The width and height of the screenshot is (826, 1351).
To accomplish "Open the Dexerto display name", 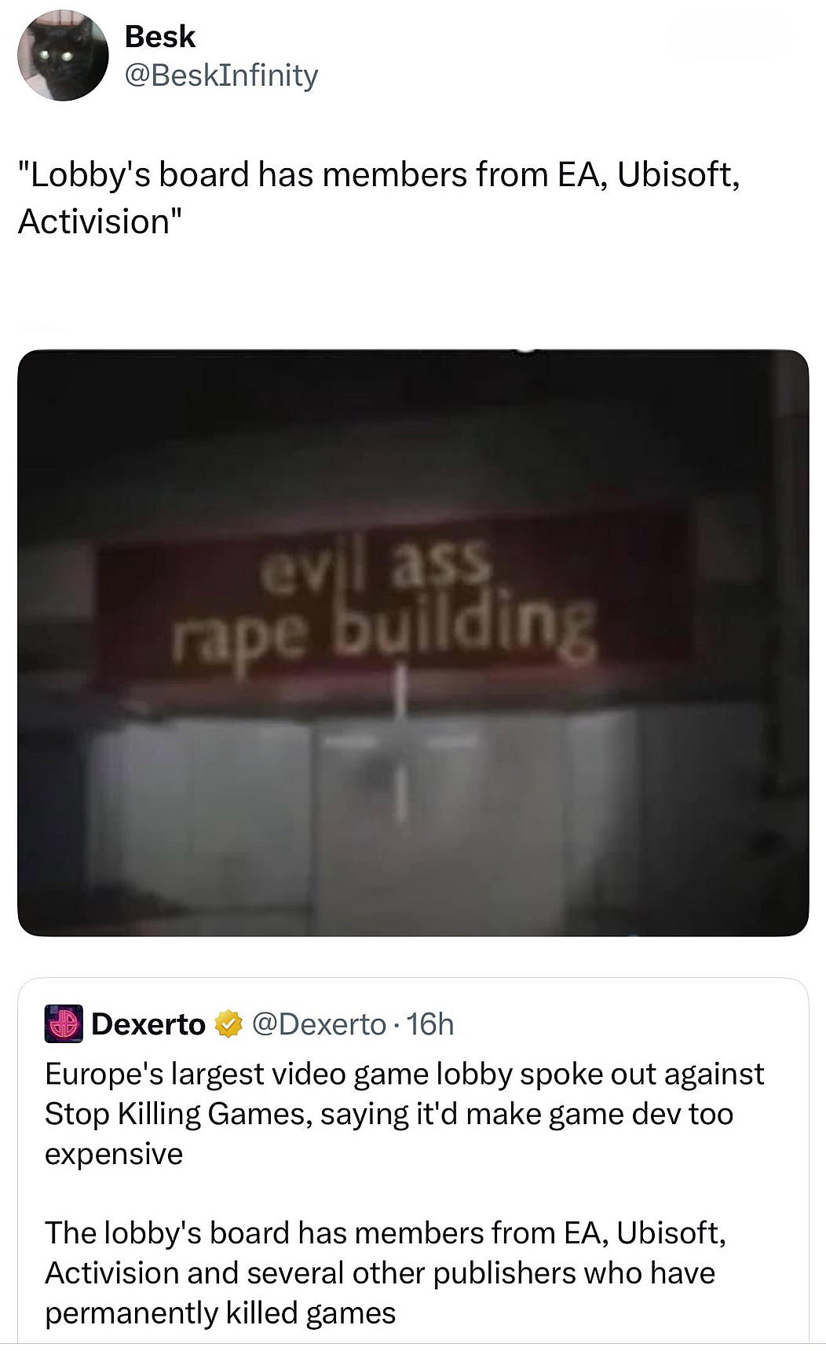I will pos(148,1024).
